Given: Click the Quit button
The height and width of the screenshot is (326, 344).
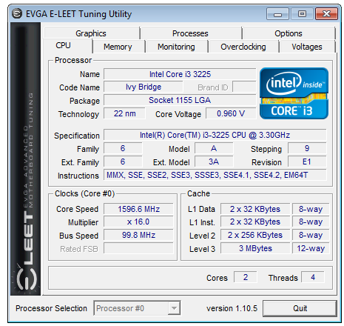Looking at the screenshot, I should click(300, 308).
